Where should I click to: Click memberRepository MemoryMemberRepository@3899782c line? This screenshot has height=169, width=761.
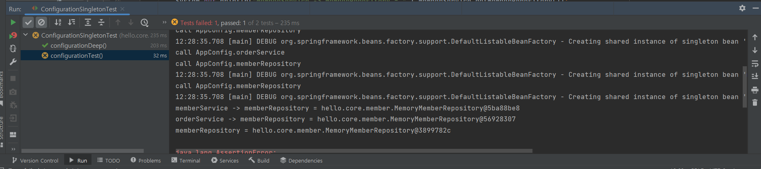click(313, 131)
